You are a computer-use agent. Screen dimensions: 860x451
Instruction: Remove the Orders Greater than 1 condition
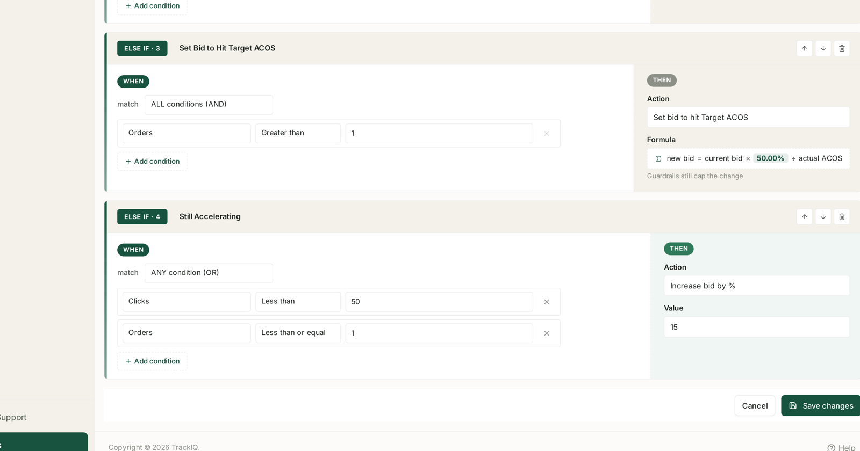coord(547,133)
